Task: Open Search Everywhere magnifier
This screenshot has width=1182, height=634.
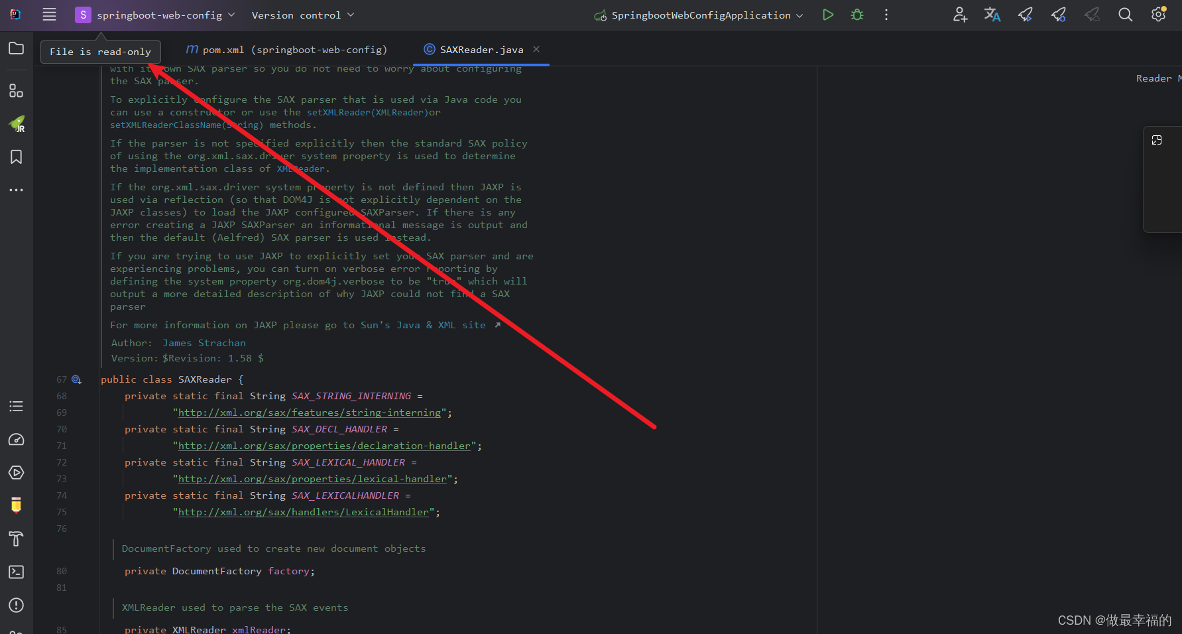Action: [1125, 15]
